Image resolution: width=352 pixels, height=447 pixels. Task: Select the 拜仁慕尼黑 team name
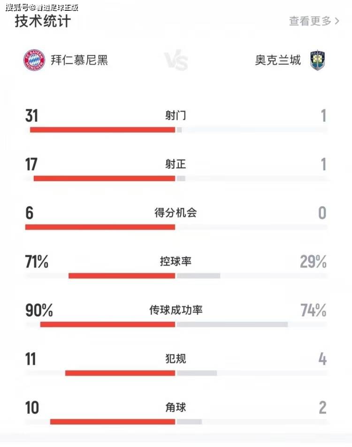[79, 61]
